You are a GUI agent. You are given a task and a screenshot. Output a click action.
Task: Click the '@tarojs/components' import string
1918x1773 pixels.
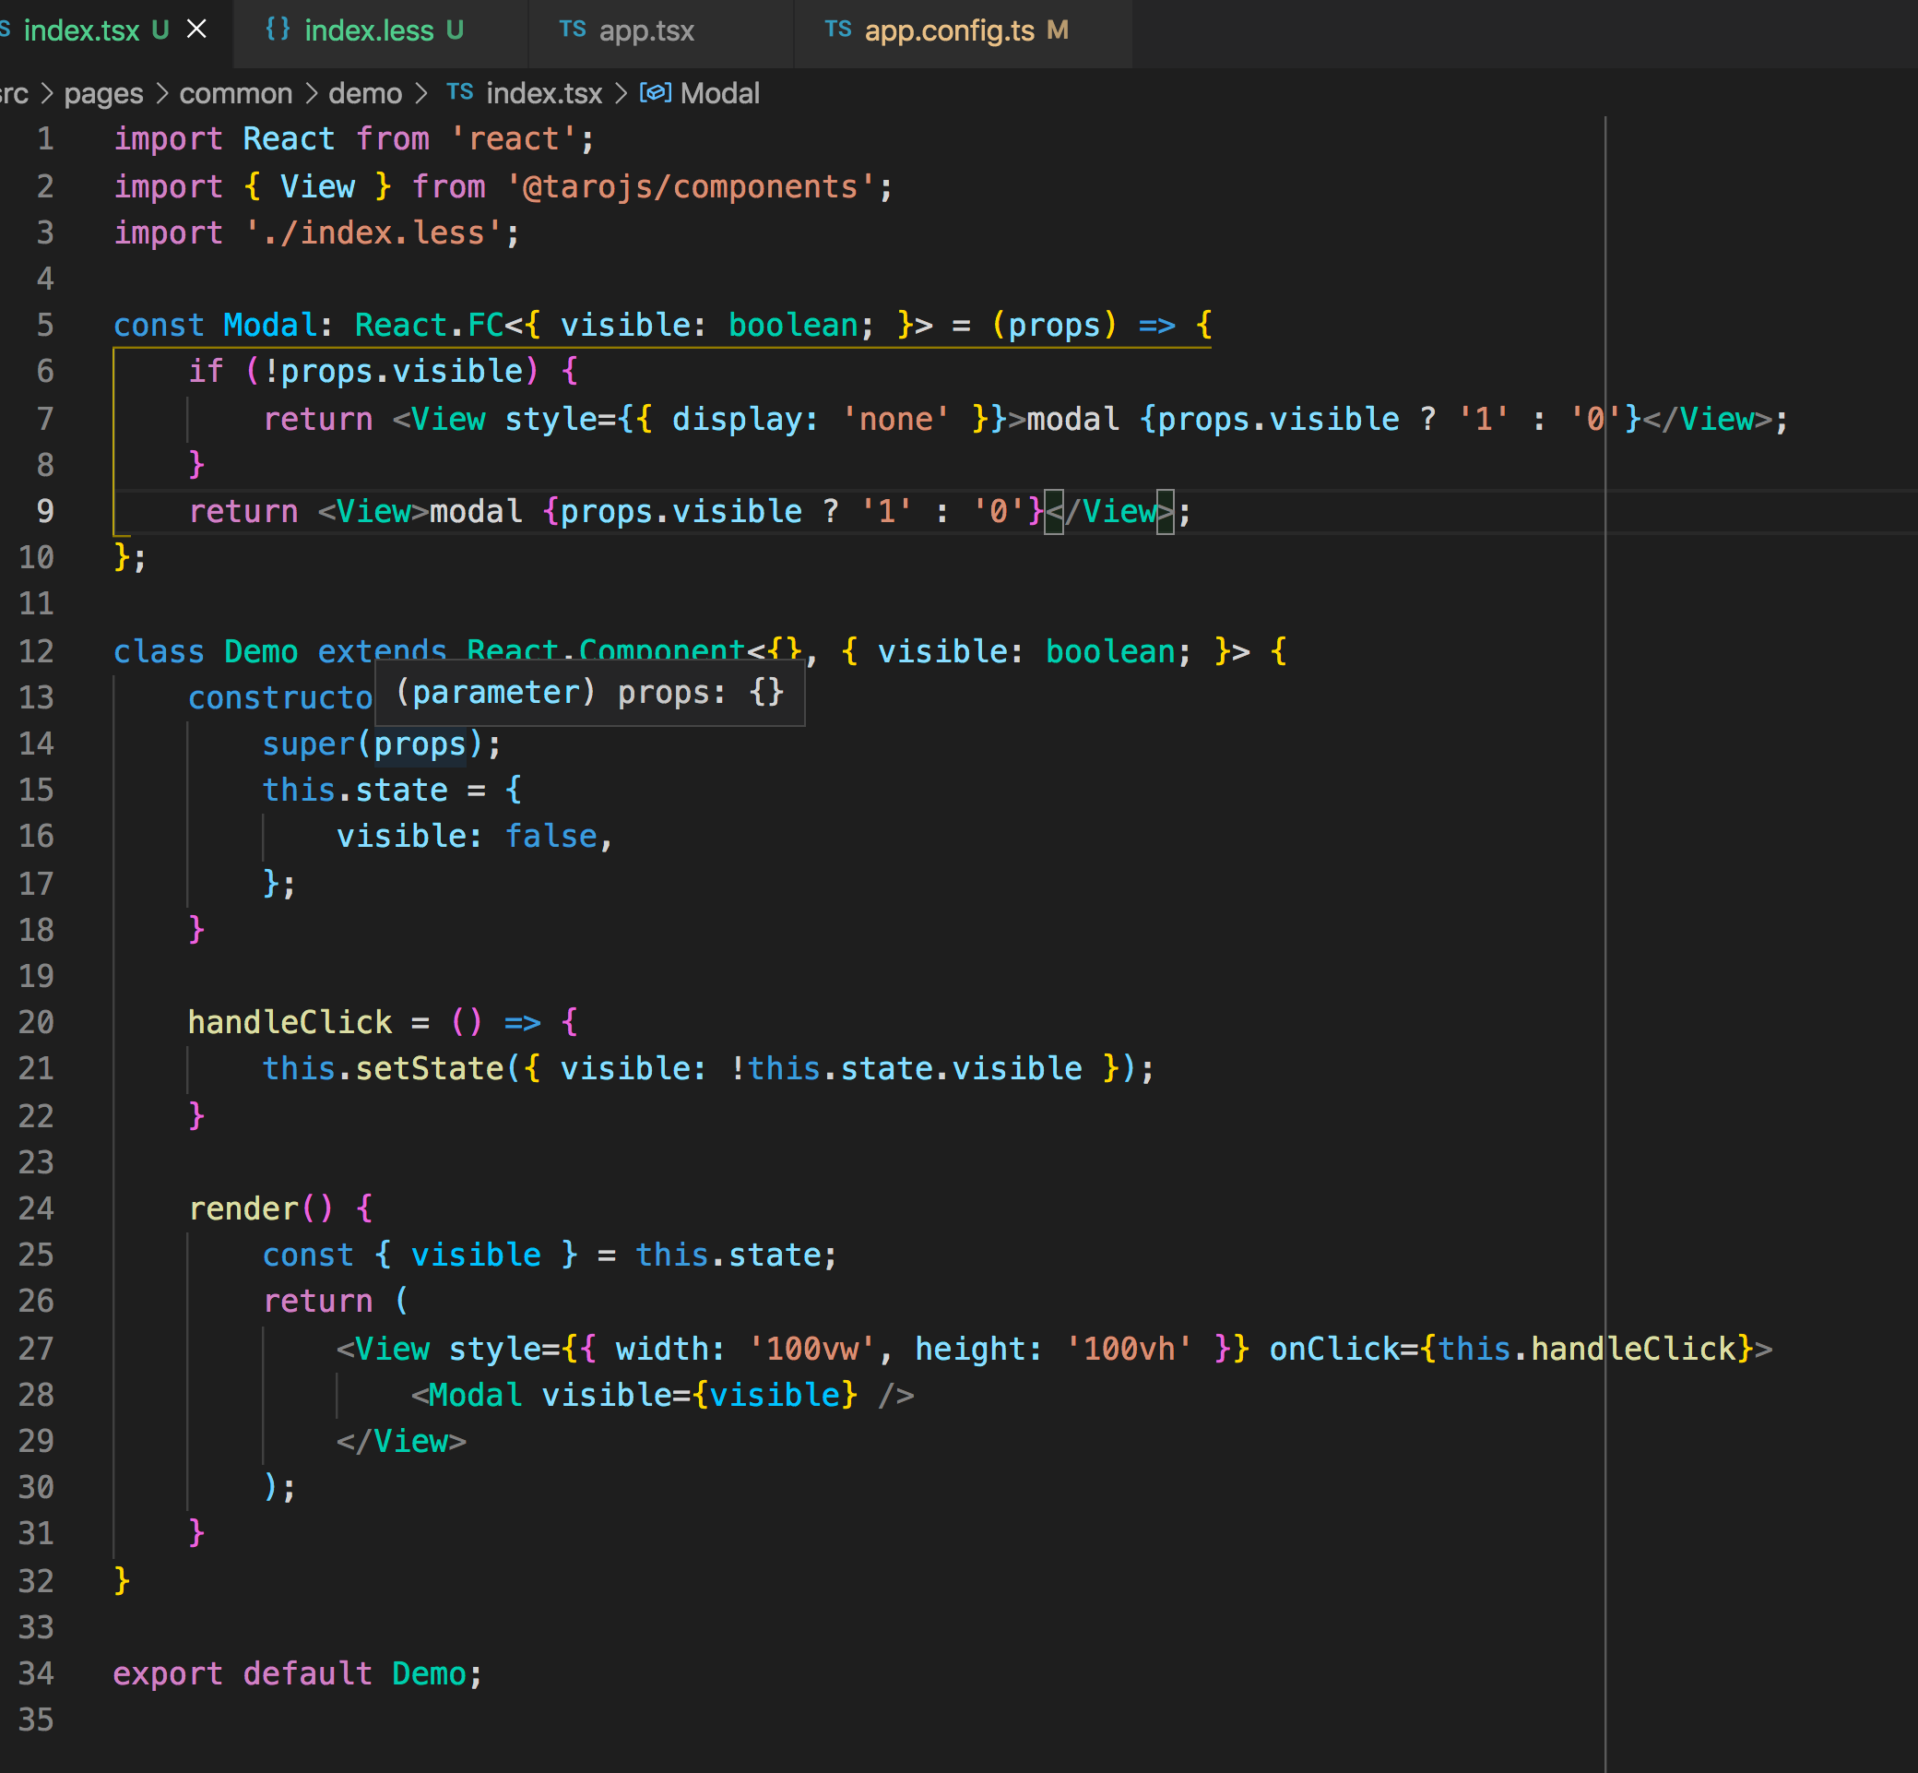pos(690,186)
